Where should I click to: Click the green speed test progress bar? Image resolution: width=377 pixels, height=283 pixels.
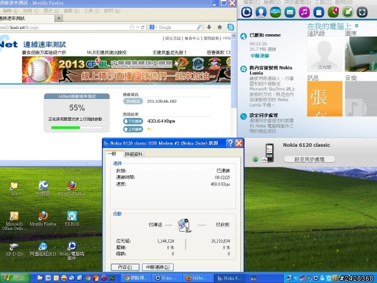tap(77, 127)
